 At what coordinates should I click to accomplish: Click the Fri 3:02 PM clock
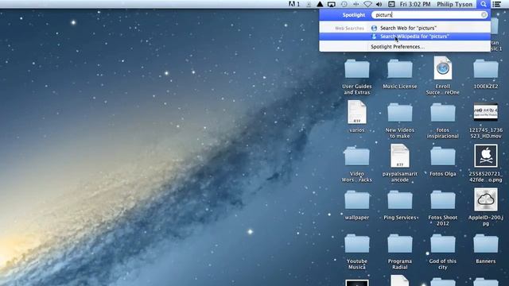pos(415,4)
